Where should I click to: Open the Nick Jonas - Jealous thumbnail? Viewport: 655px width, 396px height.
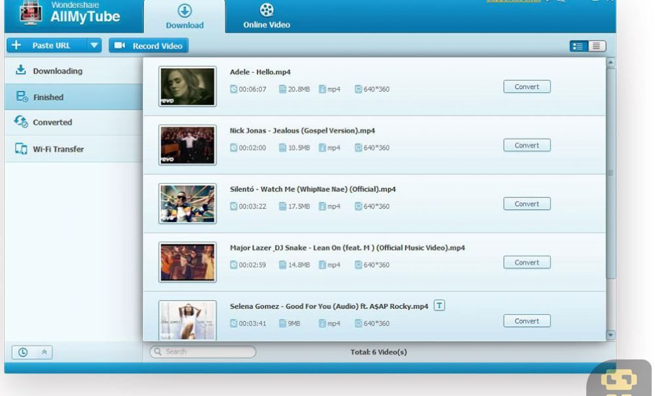point(187,145)
